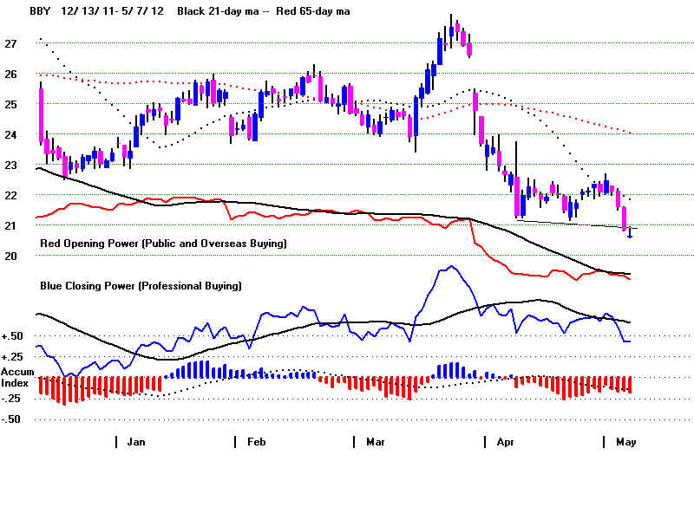
Task: Click the May label on the time axis
Action: click(625, 442)
